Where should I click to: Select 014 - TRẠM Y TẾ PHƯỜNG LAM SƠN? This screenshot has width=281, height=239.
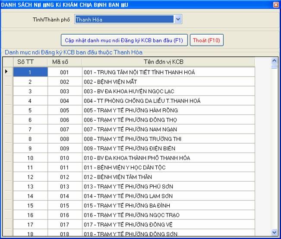[168, 196]
